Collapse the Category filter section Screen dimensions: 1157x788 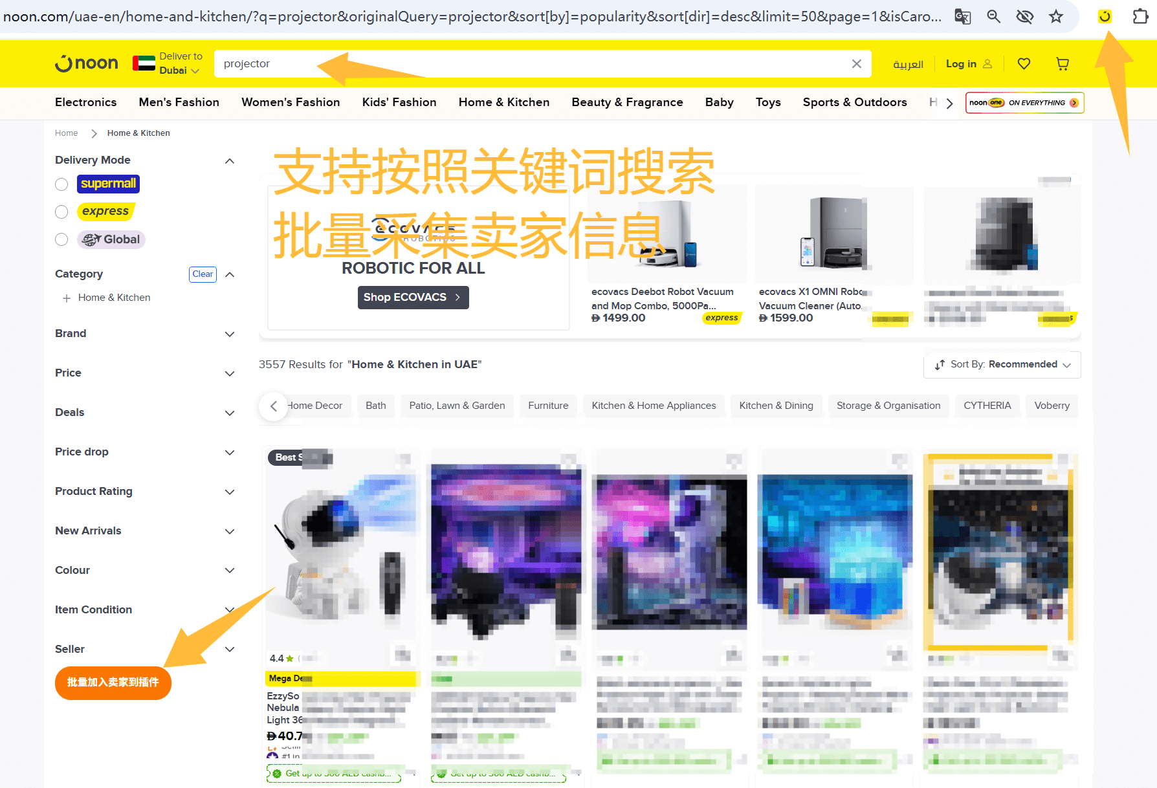pos(229,274)
